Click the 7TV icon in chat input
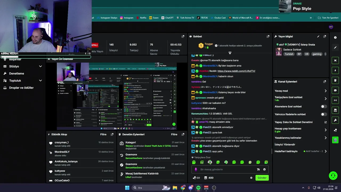341x192 pixels. pyautogui.click(x=258, y=169)
